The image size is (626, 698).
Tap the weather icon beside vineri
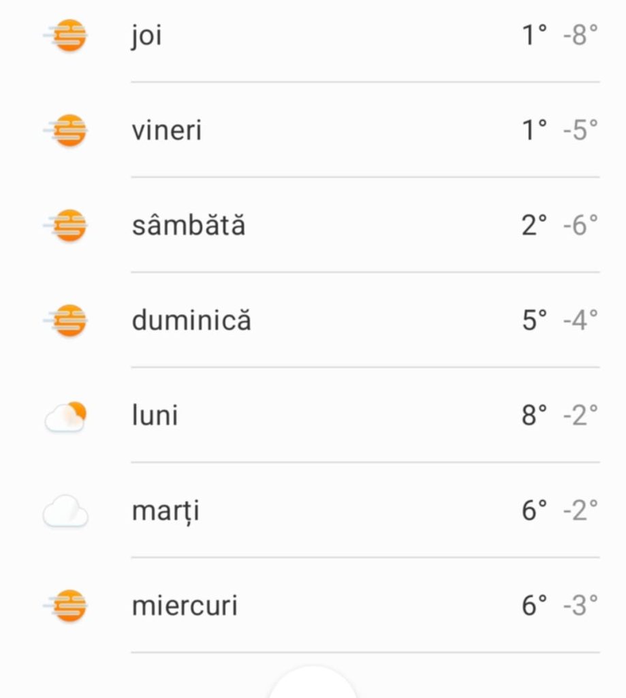[67, 130]
